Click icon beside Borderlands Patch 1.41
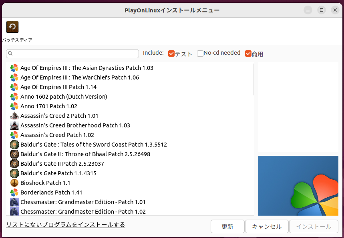Screen dimensions: 344x238 (x=14, y=192)
